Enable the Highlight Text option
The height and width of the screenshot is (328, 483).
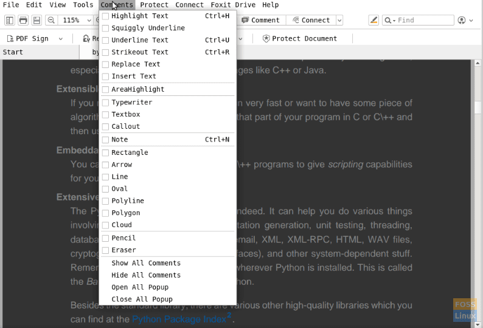[x=139, y=16]
